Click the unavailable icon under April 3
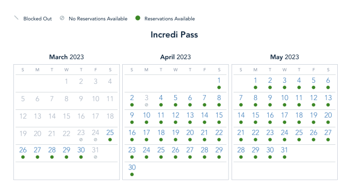This screenshot has height=189, width=361. pyautogui.click(x=146, y=105)
